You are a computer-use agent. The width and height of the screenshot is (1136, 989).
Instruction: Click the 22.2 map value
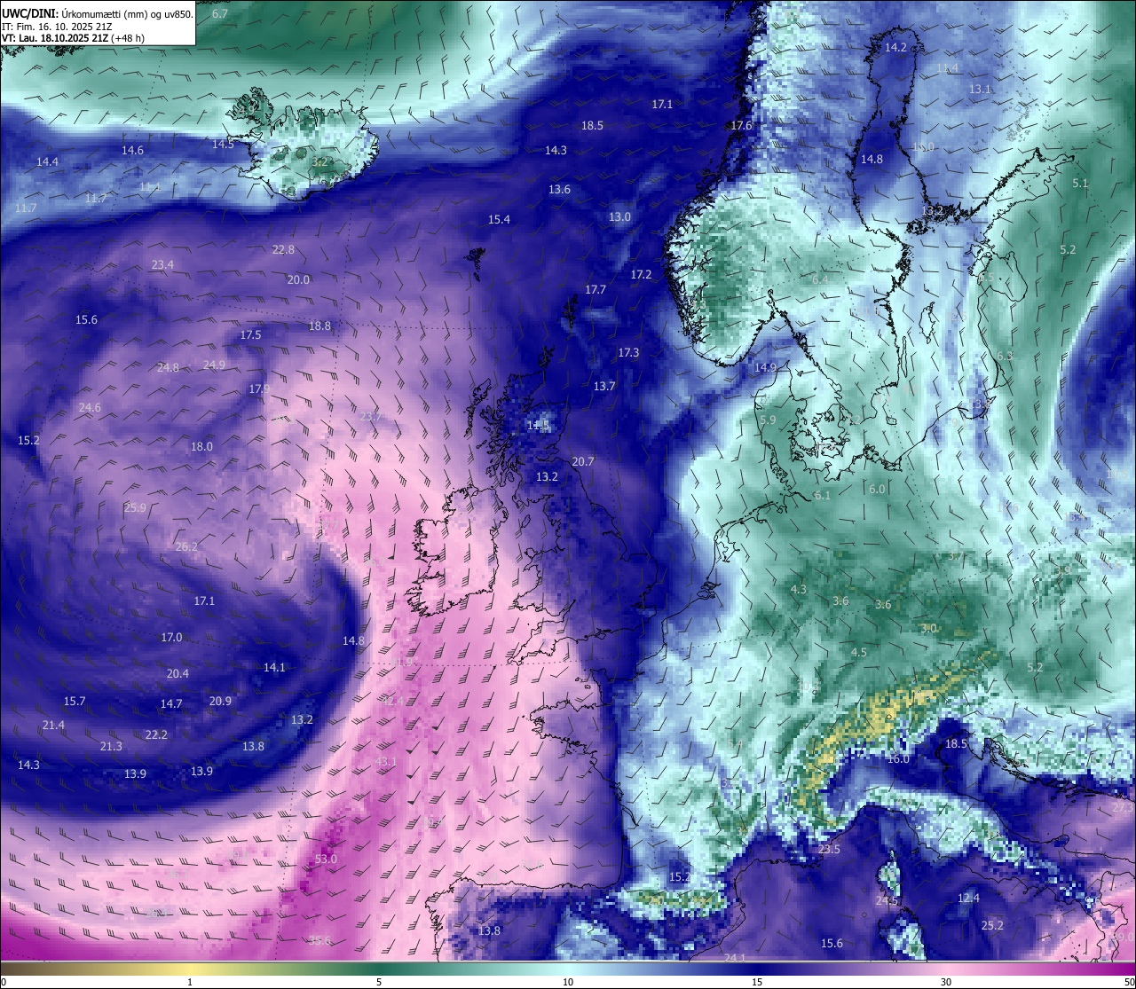coord(156,734)
